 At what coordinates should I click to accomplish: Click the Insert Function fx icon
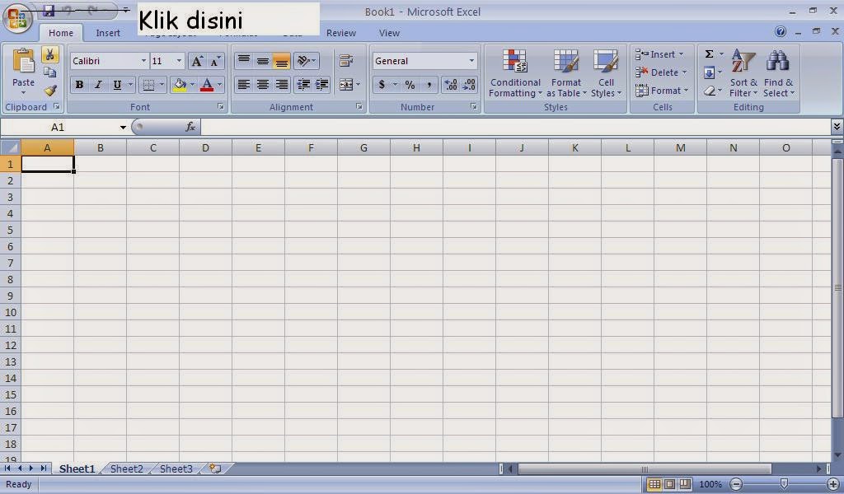pos(190,127)
